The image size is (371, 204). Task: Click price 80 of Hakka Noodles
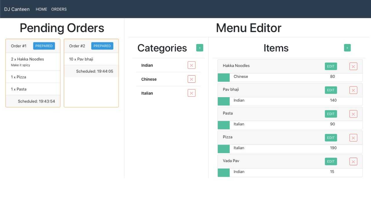(x=332, y=77)
